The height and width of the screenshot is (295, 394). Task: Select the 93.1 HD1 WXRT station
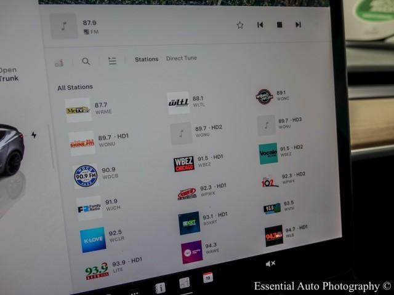(189, 222)
